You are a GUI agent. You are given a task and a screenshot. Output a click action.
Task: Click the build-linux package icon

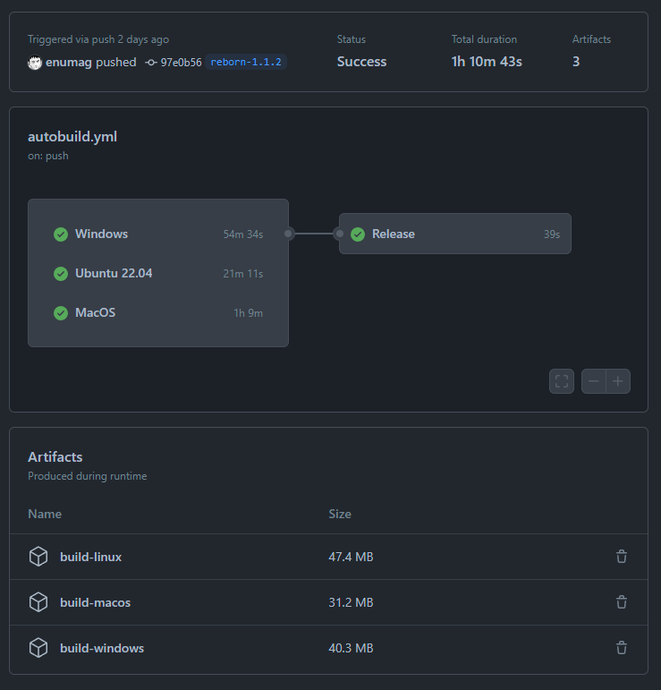(x=38, y=557)
